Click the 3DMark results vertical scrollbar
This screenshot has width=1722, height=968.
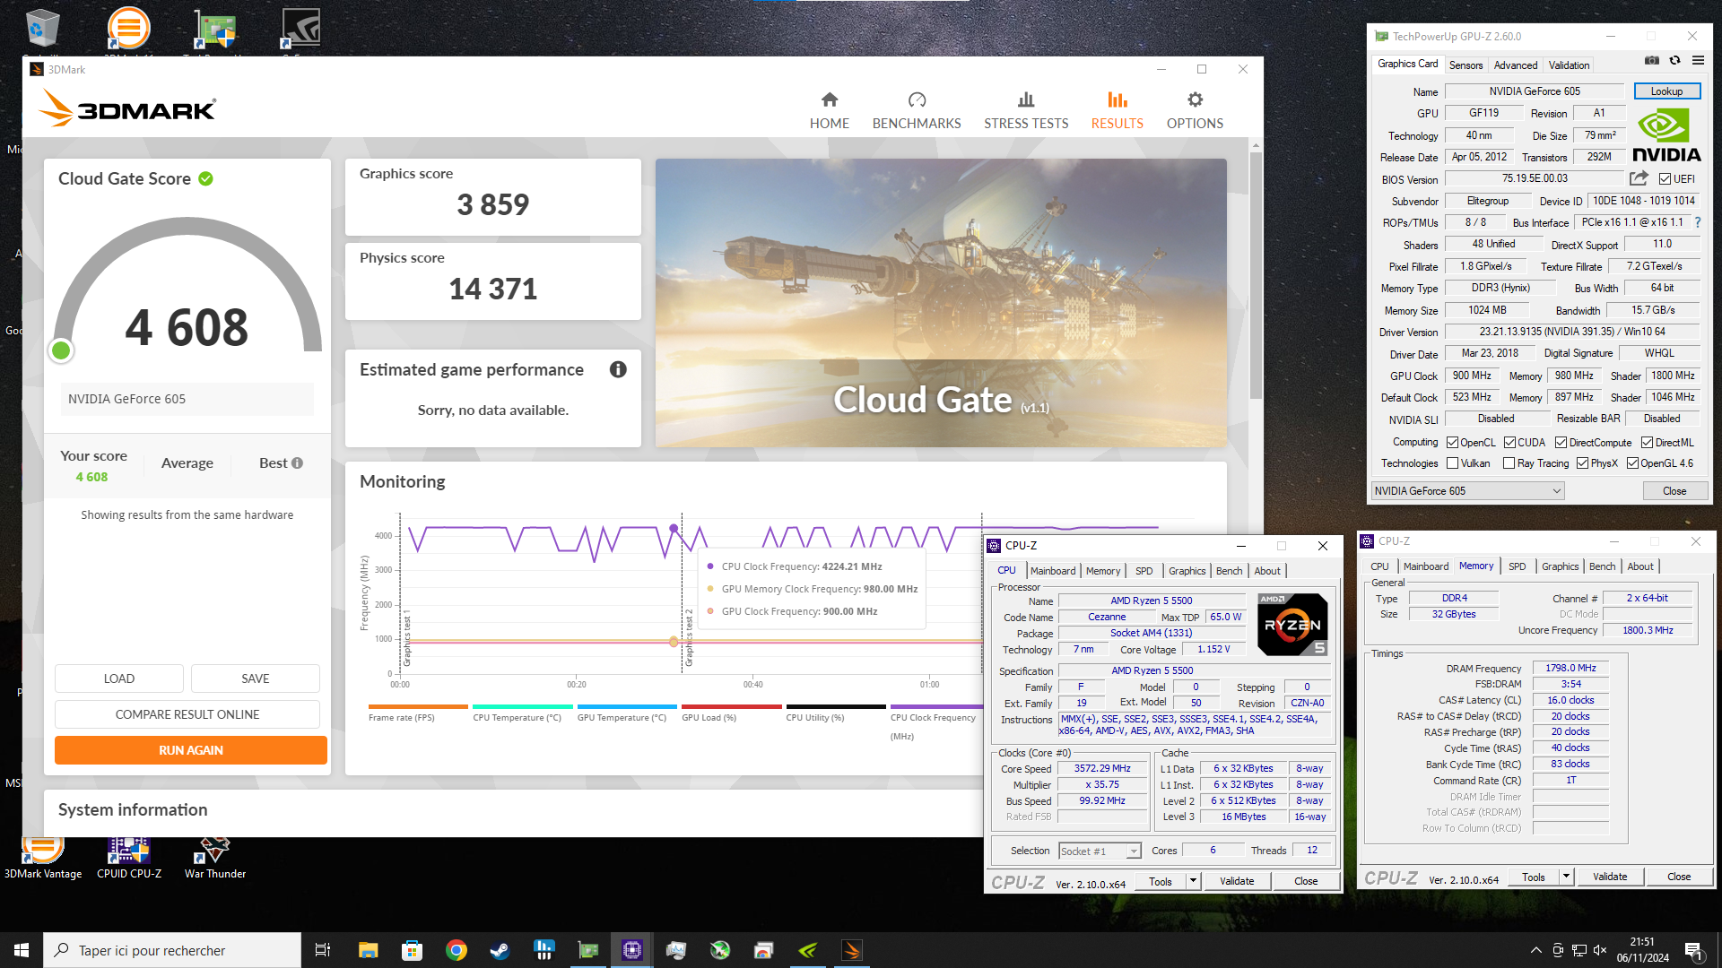tap(1255, 278)
